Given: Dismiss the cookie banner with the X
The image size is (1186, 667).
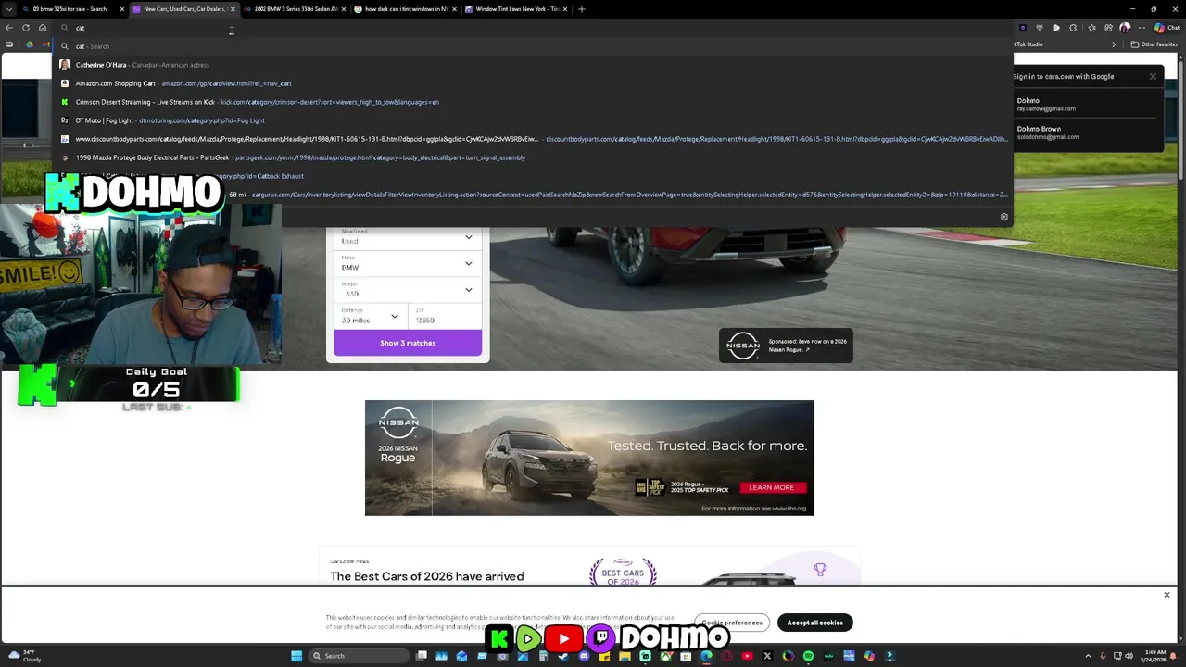Looking at the screenshot, I should pyautogui.click(x=1167, y=595).
